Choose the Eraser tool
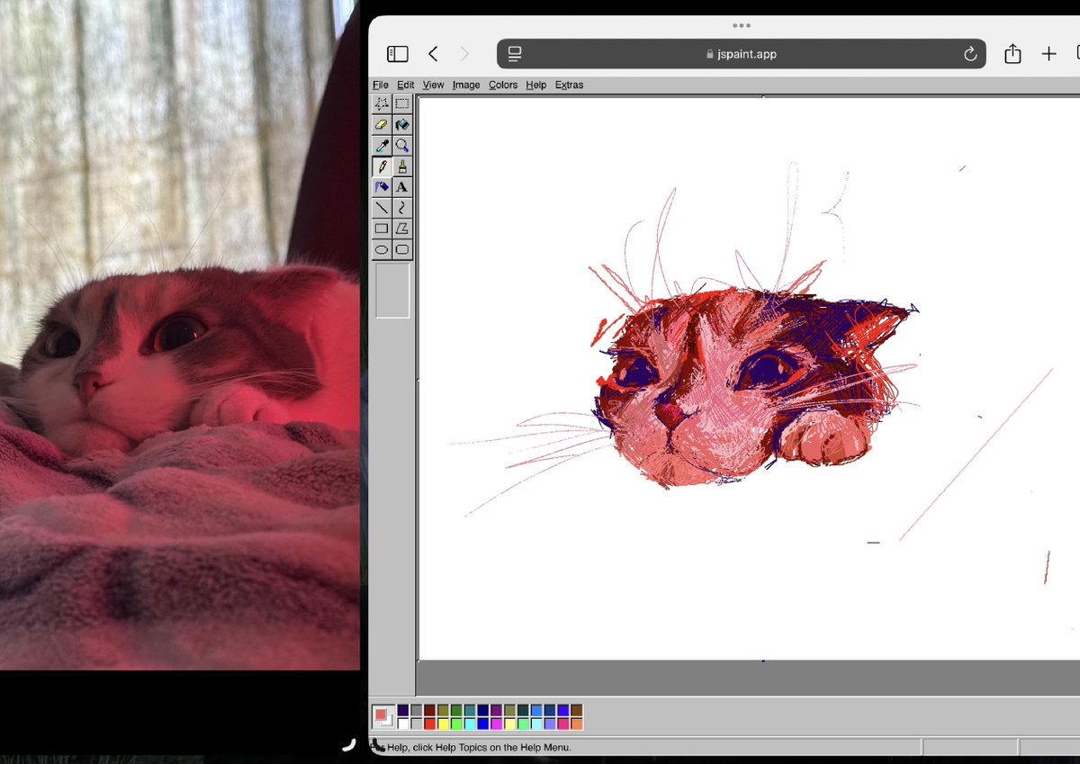1080x764 pixels. [382, 124]
